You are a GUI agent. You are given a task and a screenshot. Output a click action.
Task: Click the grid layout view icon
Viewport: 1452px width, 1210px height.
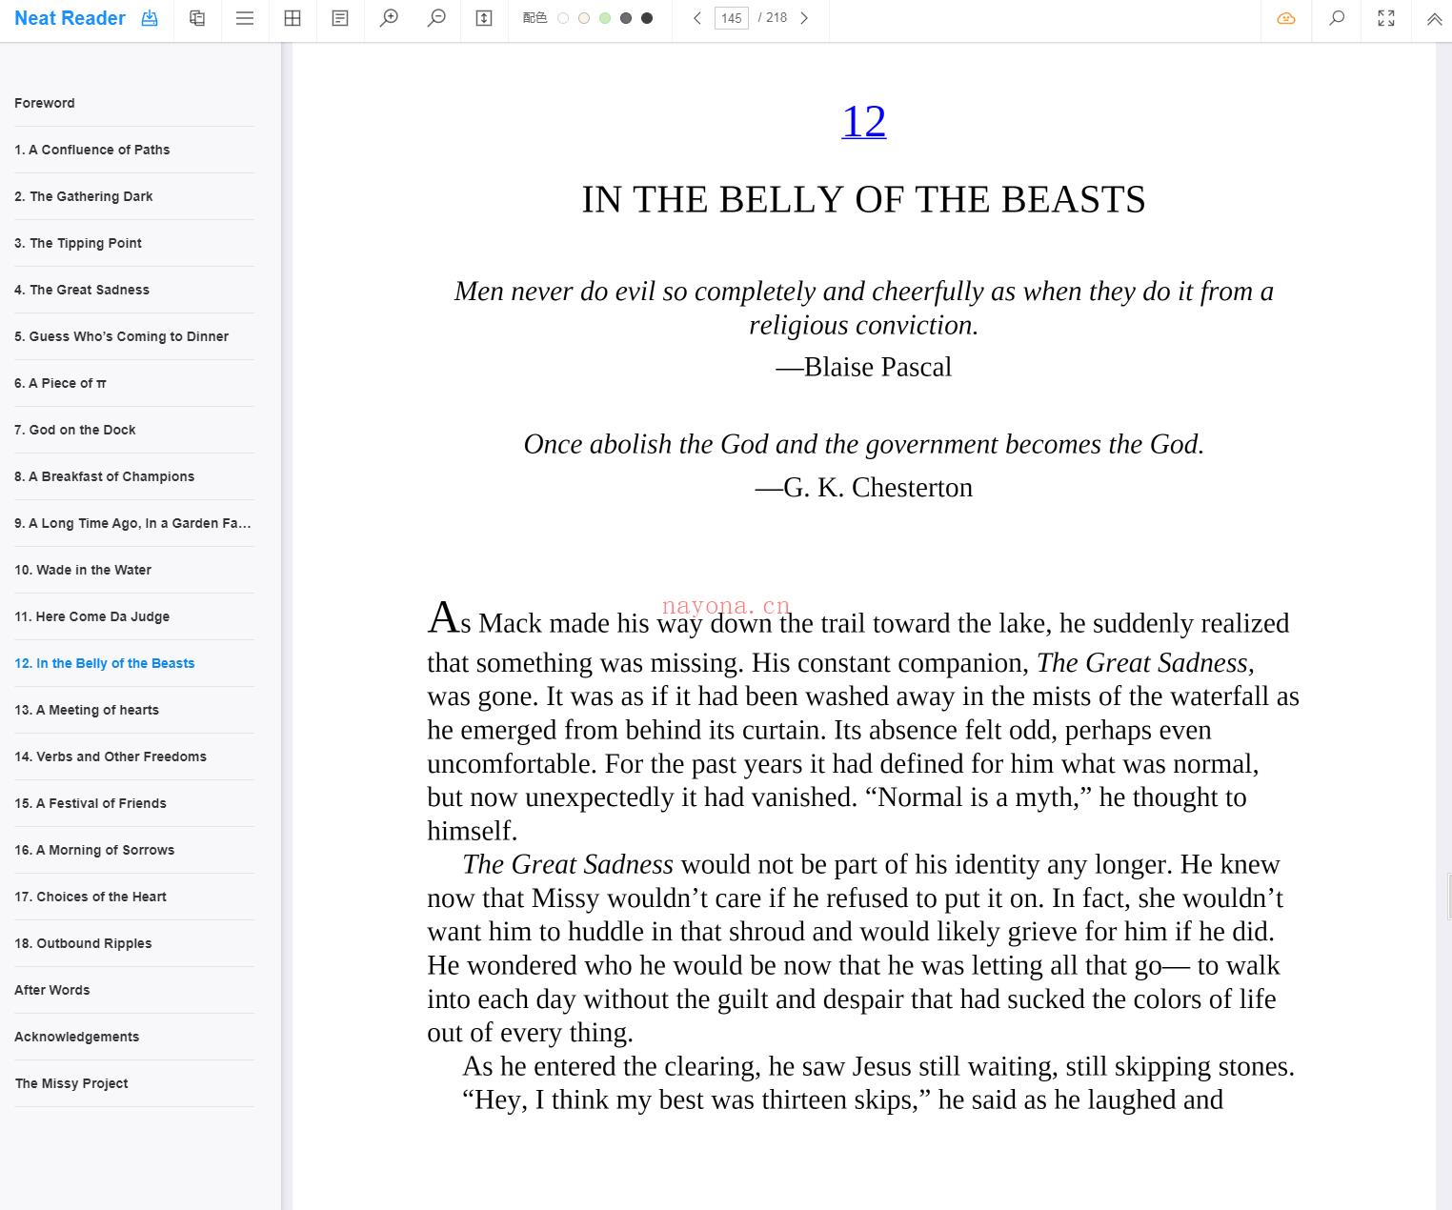pos(292,18)
